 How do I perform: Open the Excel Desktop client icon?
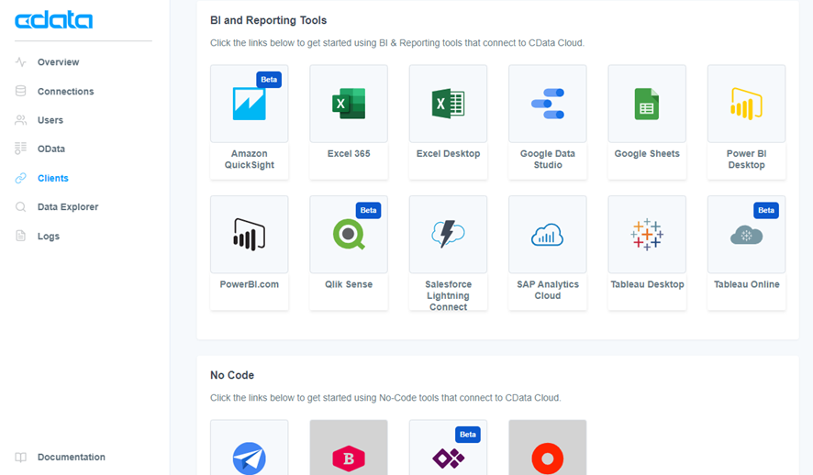[448, 104]
